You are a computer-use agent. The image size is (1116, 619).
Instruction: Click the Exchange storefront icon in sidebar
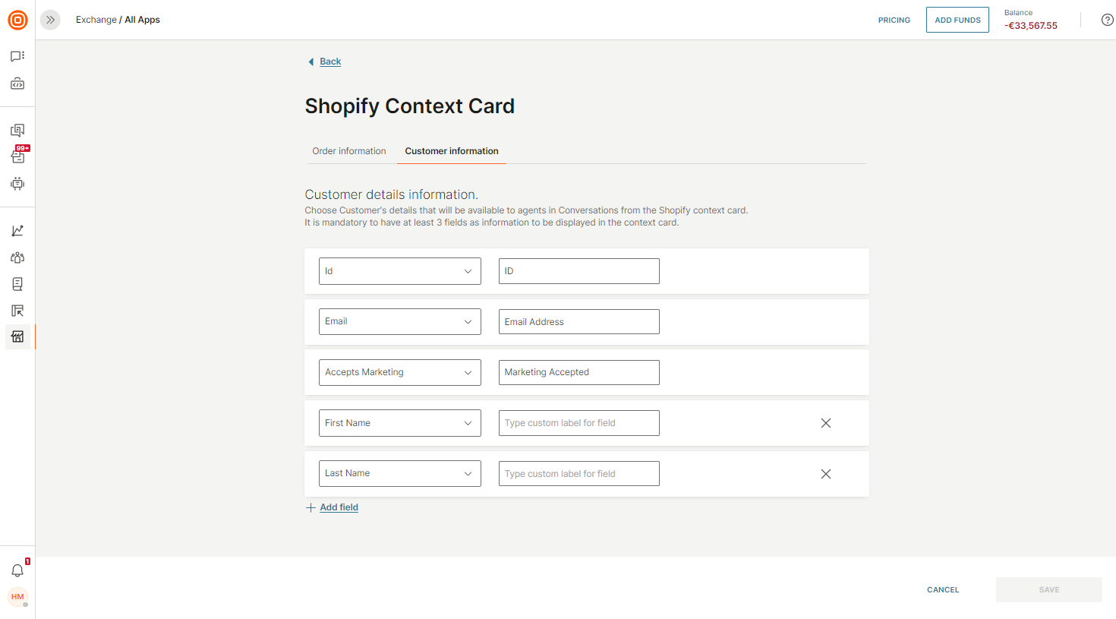click(x=17, y=336)
